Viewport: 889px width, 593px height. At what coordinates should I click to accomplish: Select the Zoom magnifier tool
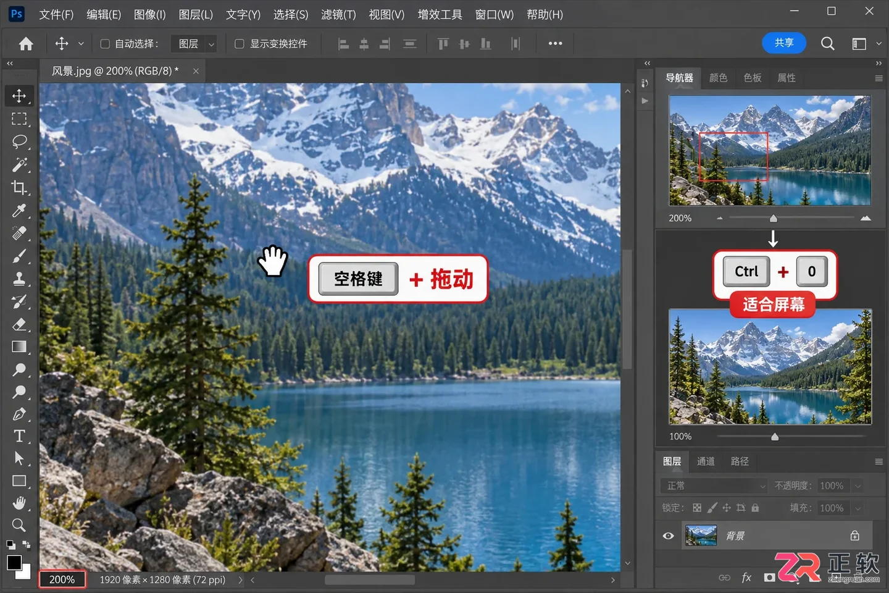(x=19, y=525)
